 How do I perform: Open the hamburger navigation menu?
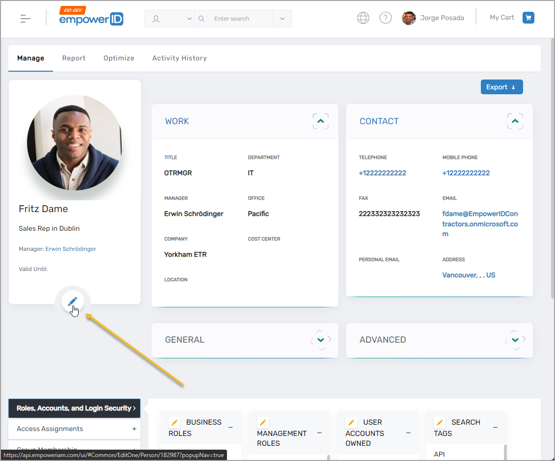[26, 19]
